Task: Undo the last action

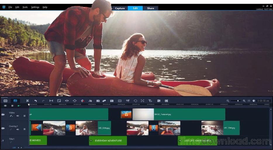Action: pos(35,101)
